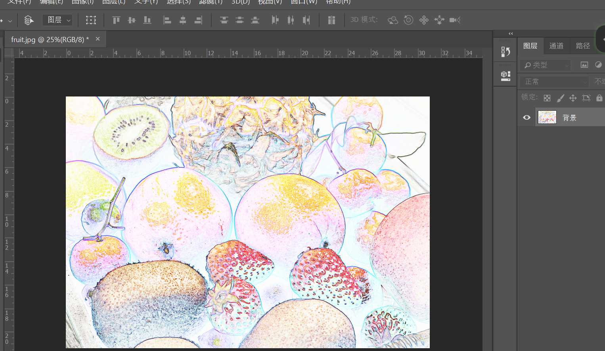Image resolution: width=605 pixels, height=351 pixels.
Task: Switch to the 图层 panel tab
Action: (x=530, y=46)
